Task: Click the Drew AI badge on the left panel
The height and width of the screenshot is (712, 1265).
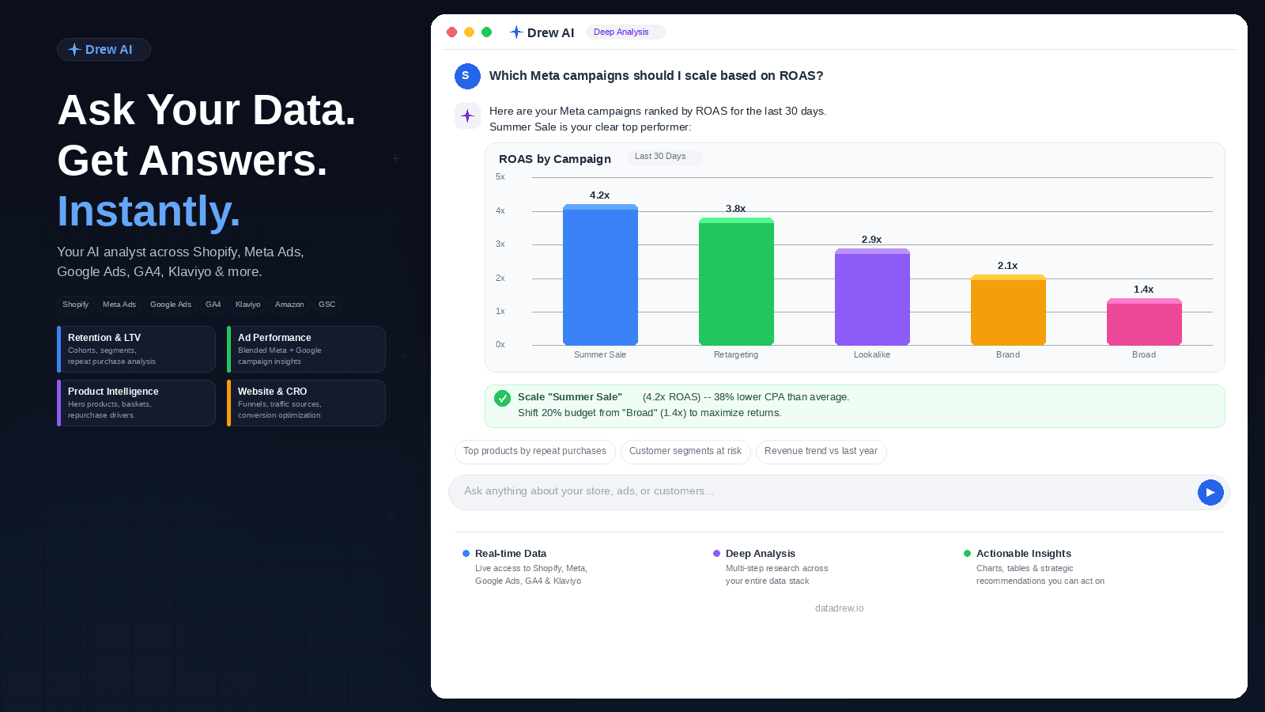Action: point(104,49)
